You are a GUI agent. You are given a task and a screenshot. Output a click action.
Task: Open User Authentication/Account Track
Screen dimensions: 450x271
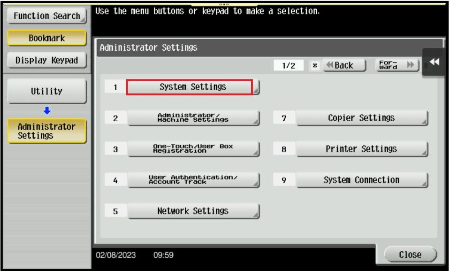(193, 180)
